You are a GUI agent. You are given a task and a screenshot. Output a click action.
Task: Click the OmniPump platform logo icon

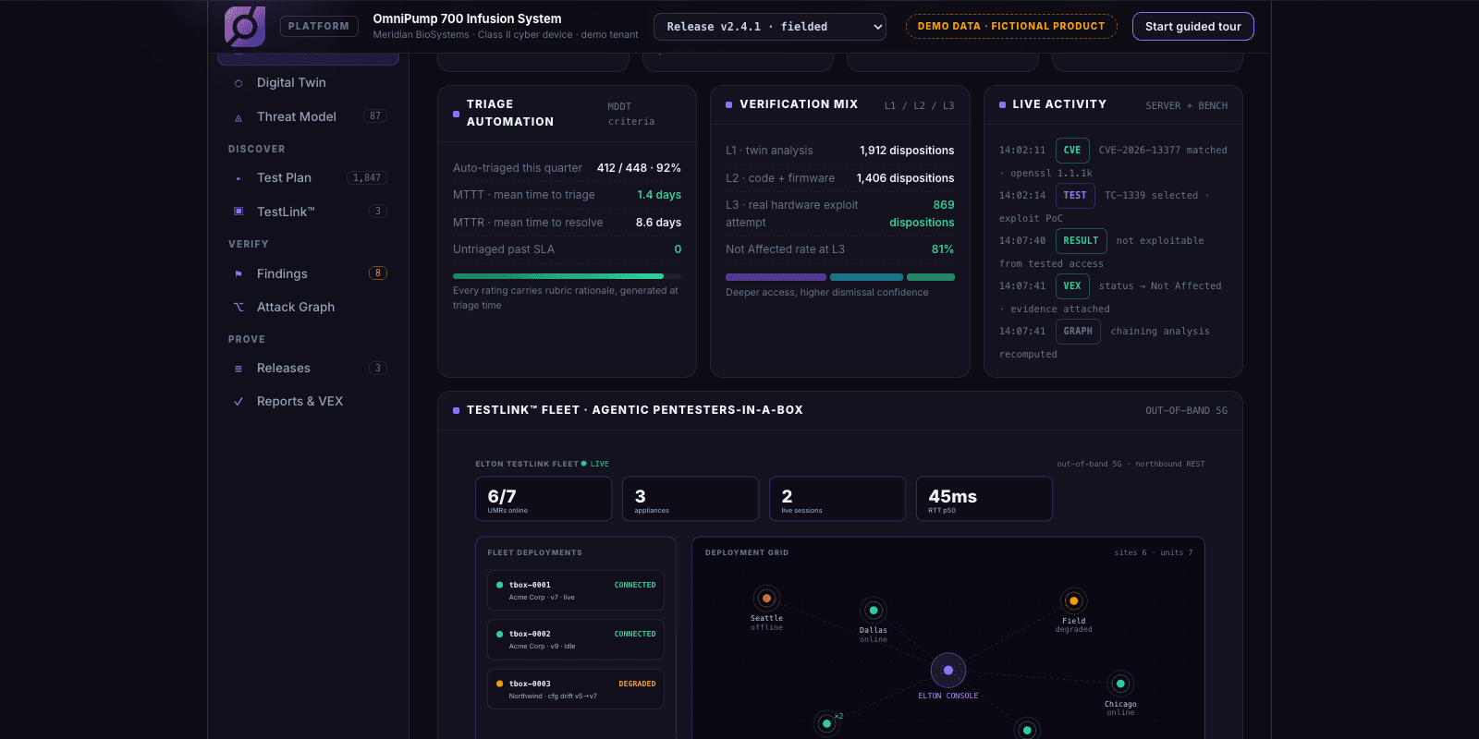[x=245, y=27]
